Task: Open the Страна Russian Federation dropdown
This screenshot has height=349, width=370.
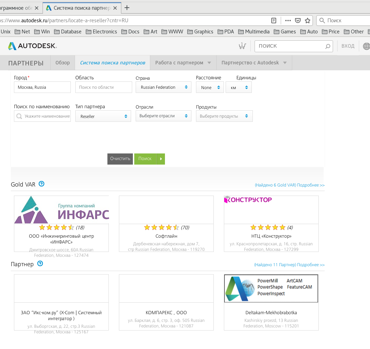Action: tap(164, 87)
